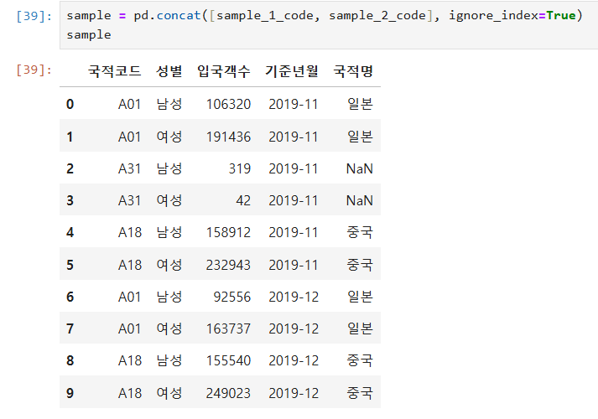Click 2019-12 in row 6

pos(294,297)
